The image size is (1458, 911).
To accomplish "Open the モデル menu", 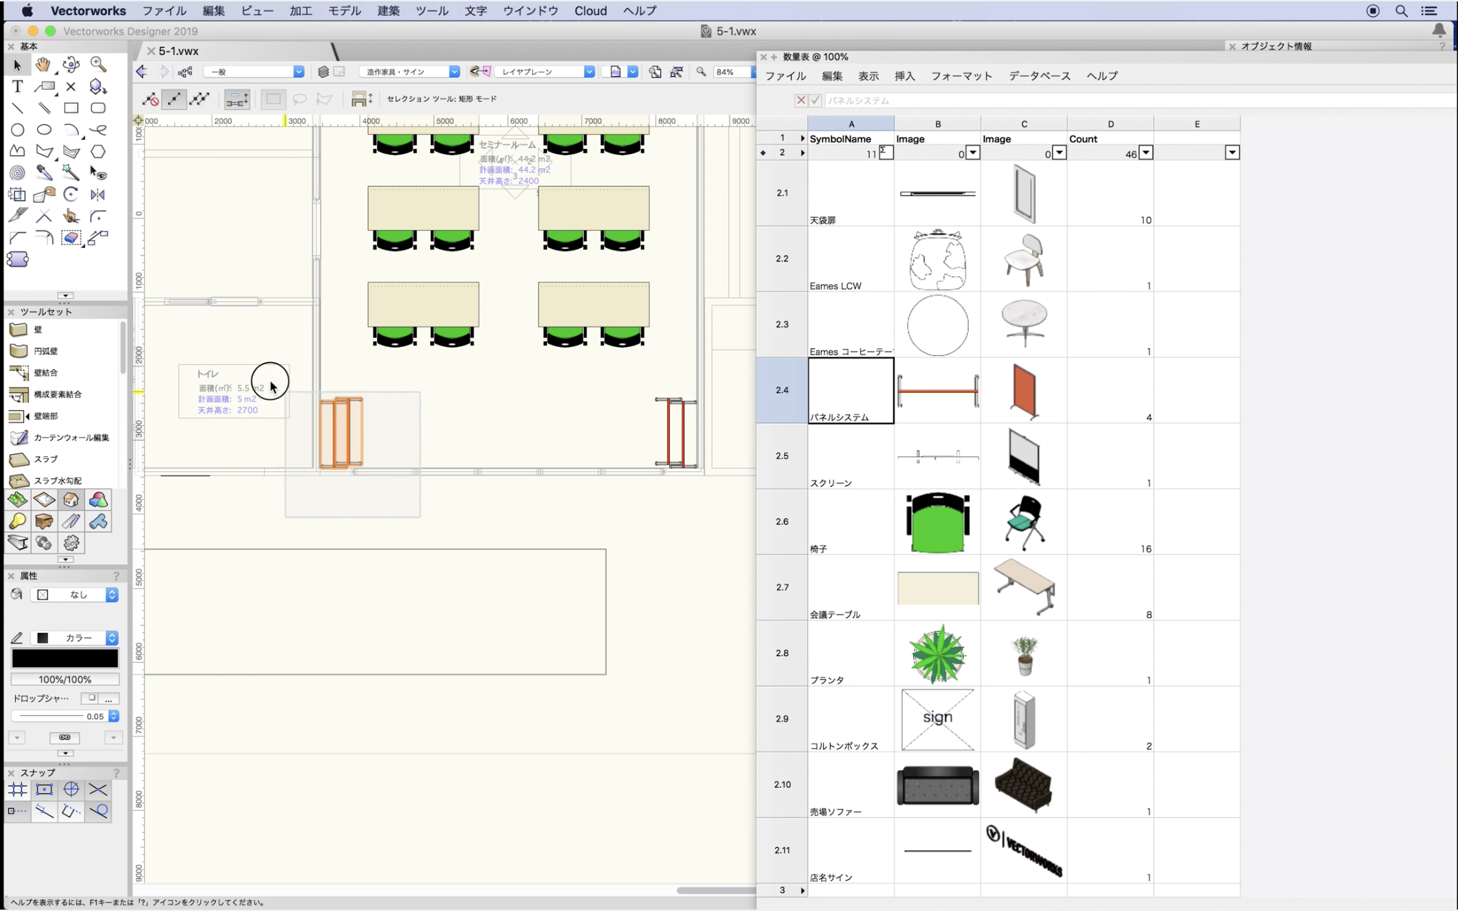I will [344, 11].
